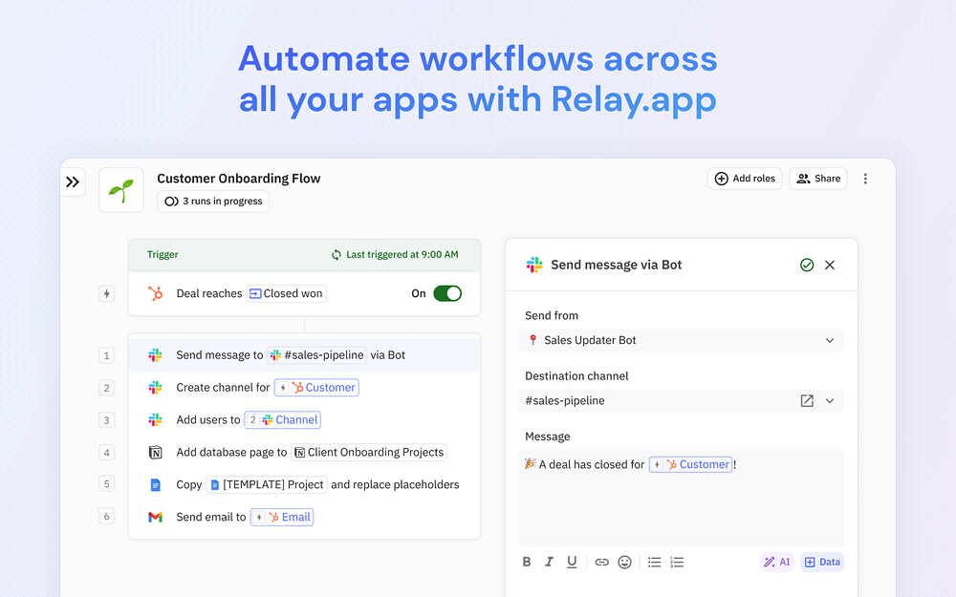This screenshot has width=956, height=597.
Task: Click the Channel chip in step 3
Action: pyautogui.click(x=283, y=419)
